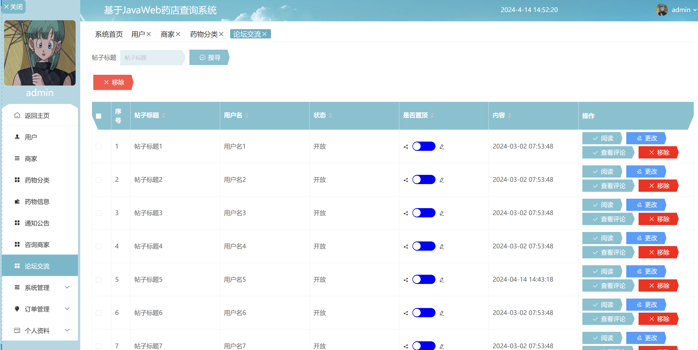Click the home icon for 返回主页
Viewport: 698px width, 350px height.
[x=17, y=115]
